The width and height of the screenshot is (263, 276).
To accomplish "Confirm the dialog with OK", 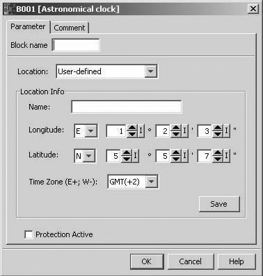I will (x=147, y=261).
